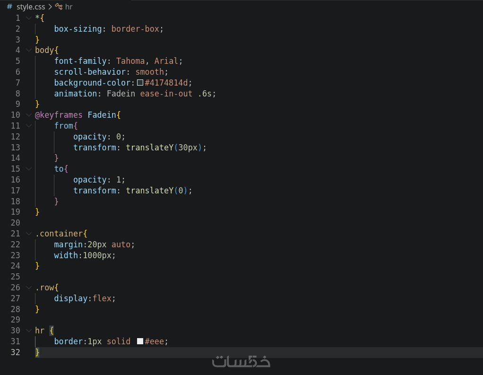Click the '#eee' hex value

tap(155, 341)
